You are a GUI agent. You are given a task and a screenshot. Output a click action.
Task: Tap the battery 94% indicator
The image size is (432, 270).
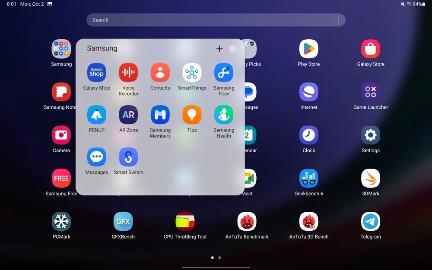(x=419, y=4)
